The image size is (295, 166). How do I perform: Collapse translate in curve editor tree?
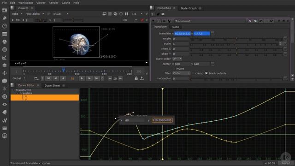tap(18, 93)
